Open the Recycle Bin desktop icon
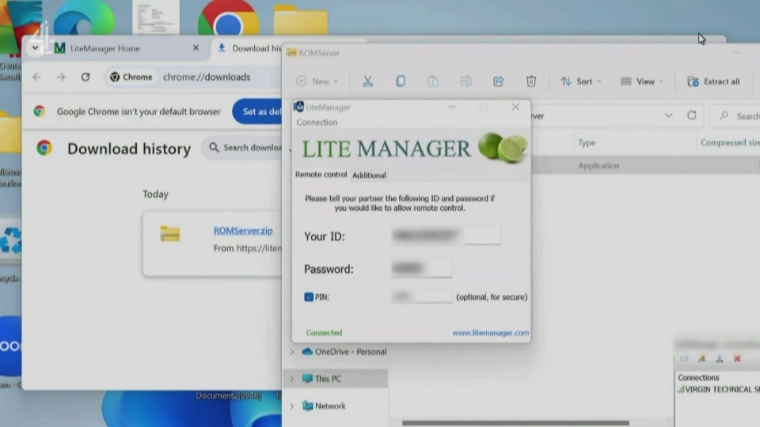760x427 pixels. pyautogui.click(x=10, y=240)
